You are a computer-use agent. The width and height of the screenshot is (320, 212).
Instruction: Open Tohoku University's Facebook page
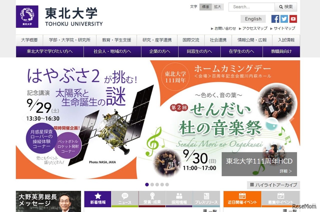pyautogui.click(x=275, y=19)
